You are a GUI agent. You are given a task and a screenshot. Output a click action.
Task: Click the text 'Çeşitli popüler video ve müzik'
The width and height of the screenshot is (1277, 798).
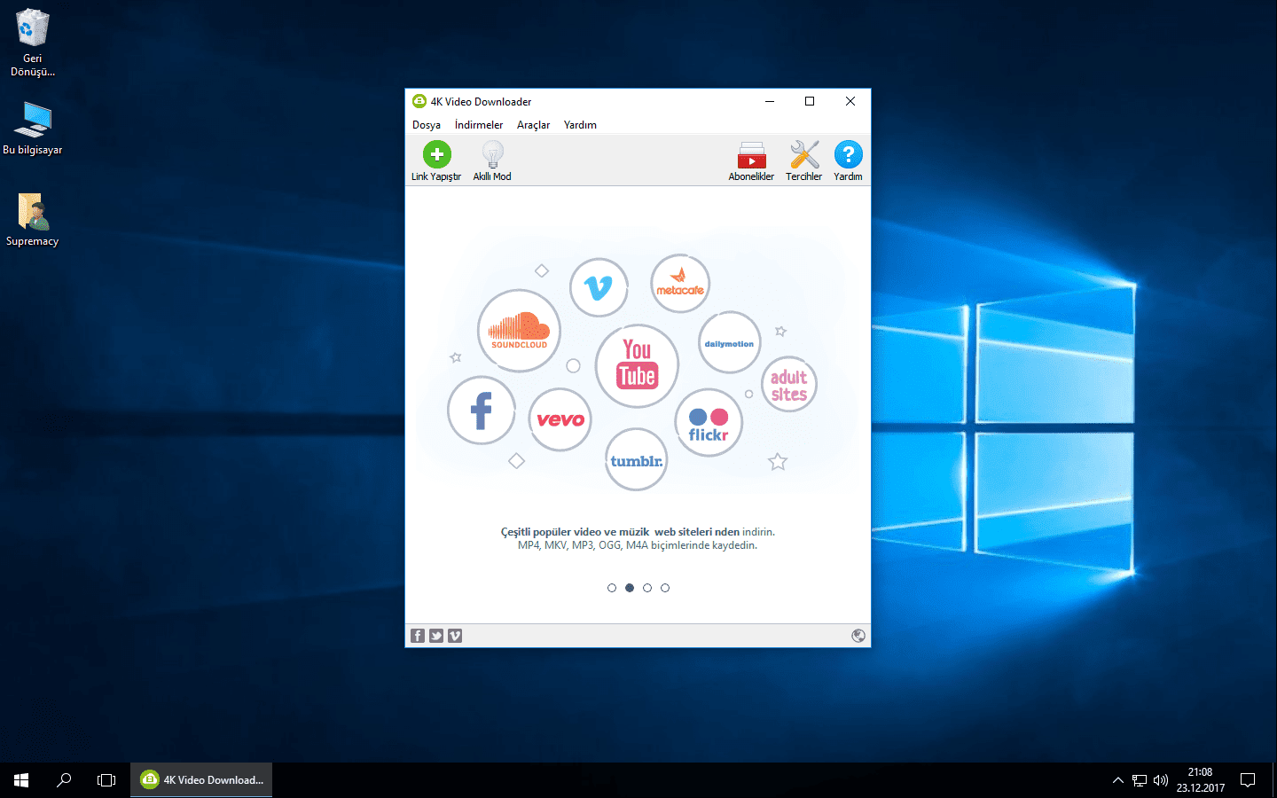(x=575, y=532)
